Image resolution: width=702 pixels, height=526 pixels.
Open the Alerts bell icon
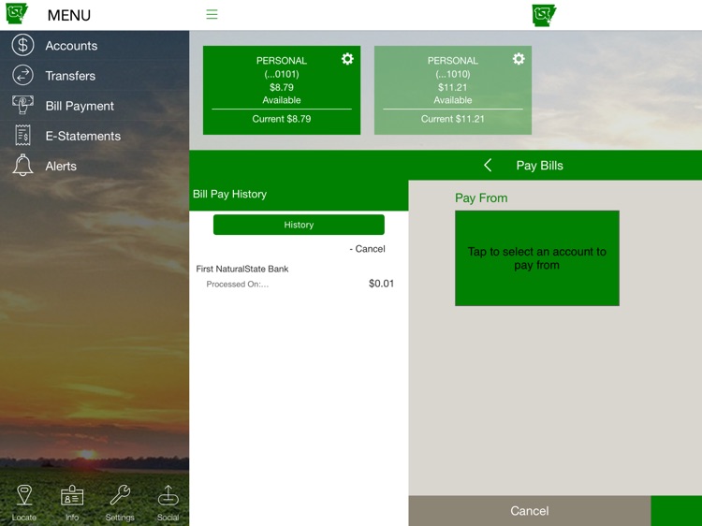pos(22,165)
